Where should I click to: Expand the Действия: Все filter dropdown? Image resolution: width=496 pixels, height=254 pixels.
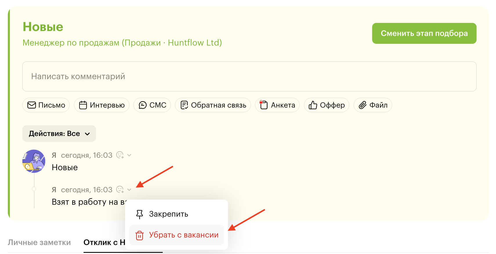pos(59,134)
